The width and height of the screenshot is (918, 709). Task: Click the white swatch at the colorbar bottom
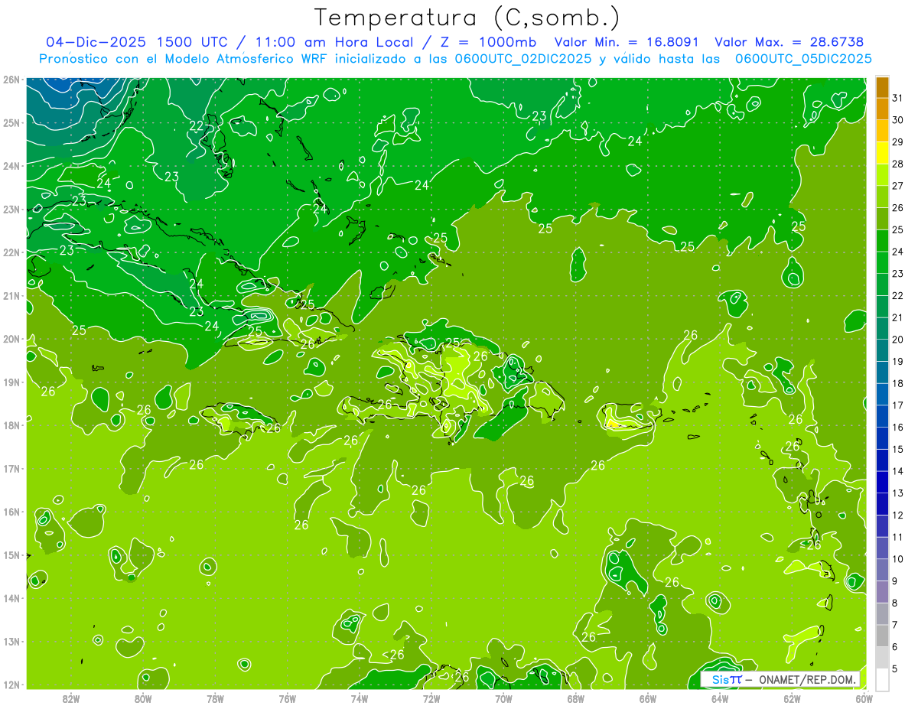coord(882,679)
